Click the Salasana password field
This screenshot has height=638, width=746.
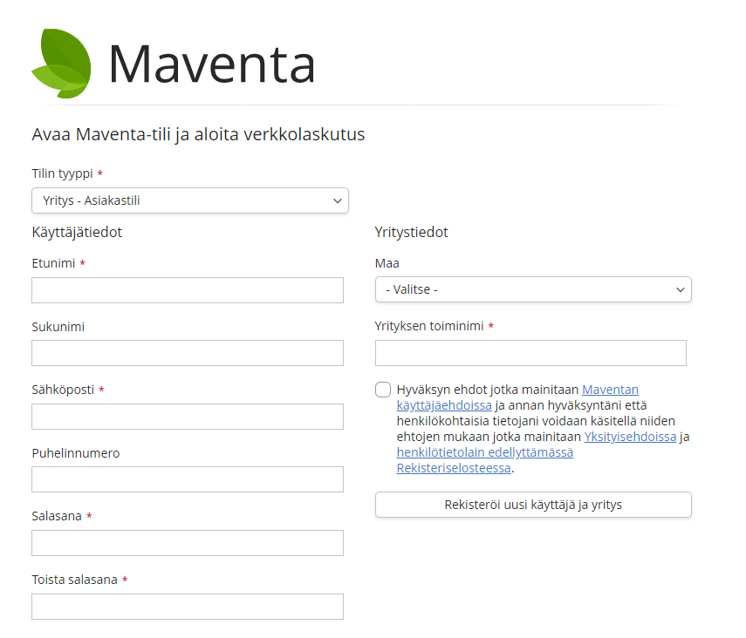pyautogui.click(x=187, y=542)
